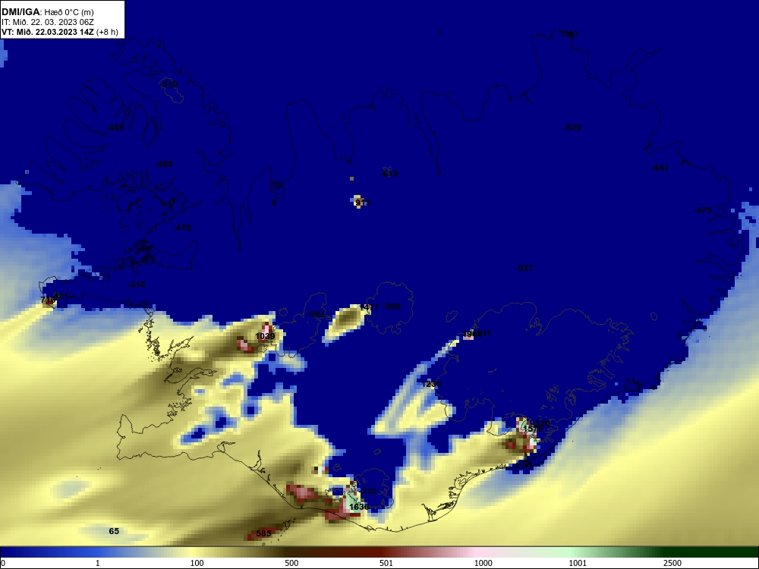Click the map value -521

524,268
